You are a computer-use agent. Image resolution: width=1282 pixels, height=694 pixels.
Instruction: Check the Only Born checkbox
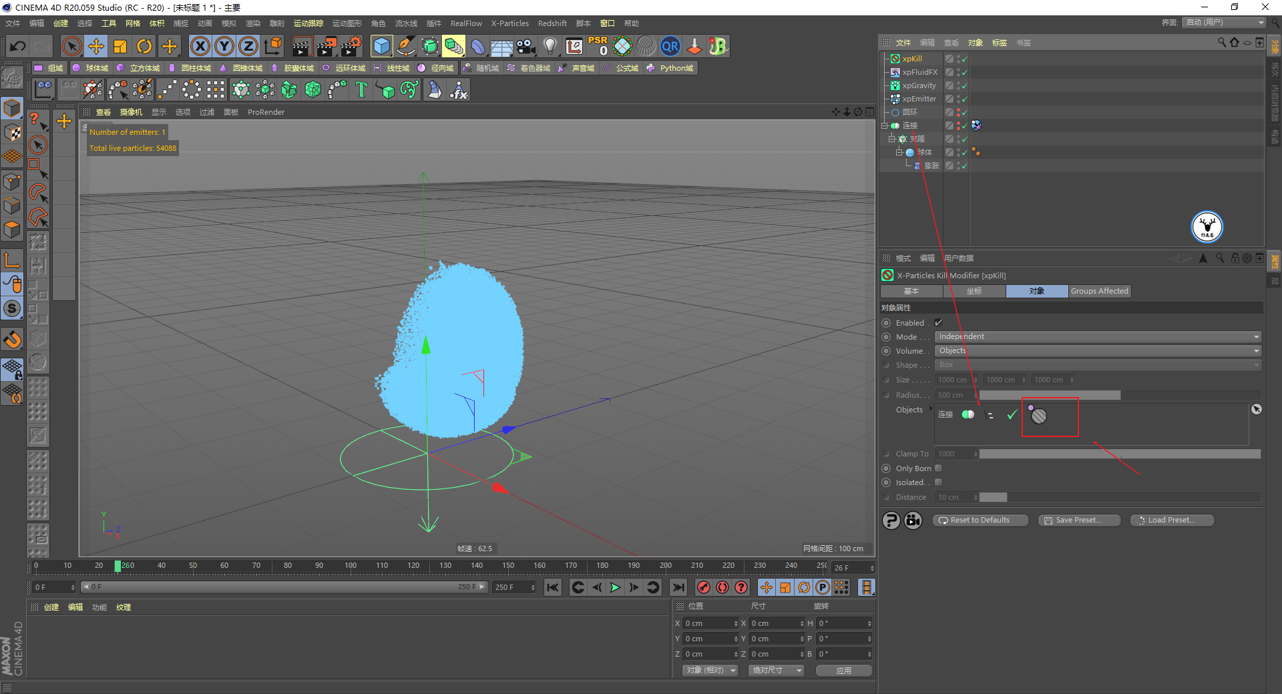click(938, 468)
